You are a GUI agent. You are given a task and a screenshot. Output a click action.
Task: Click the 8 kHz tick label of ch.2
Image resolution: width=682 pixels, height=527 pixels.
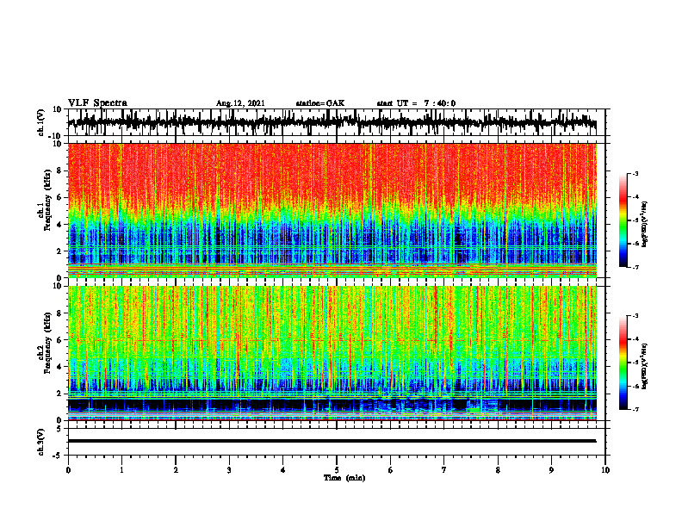click(x=60, y=313)
